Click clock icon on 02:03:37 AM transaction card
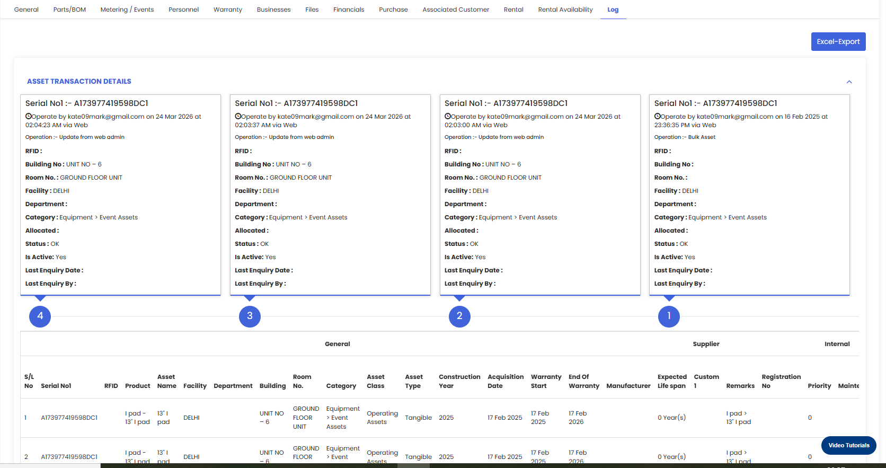 [238, 116]
